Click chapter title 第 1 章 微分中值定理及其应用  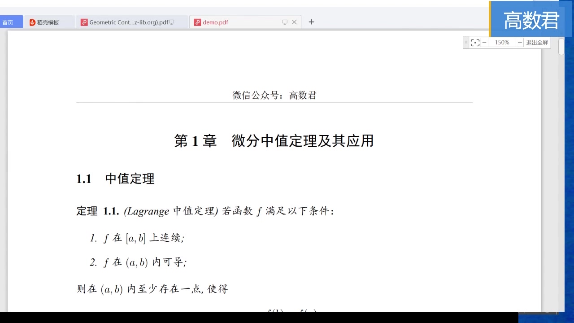tap(274, 141)
